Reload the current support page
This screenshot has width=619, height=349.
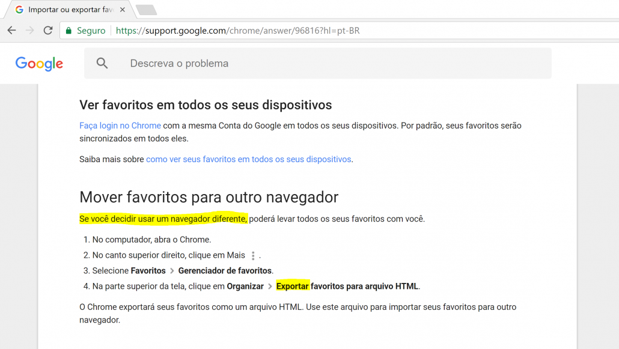point(47,30)
